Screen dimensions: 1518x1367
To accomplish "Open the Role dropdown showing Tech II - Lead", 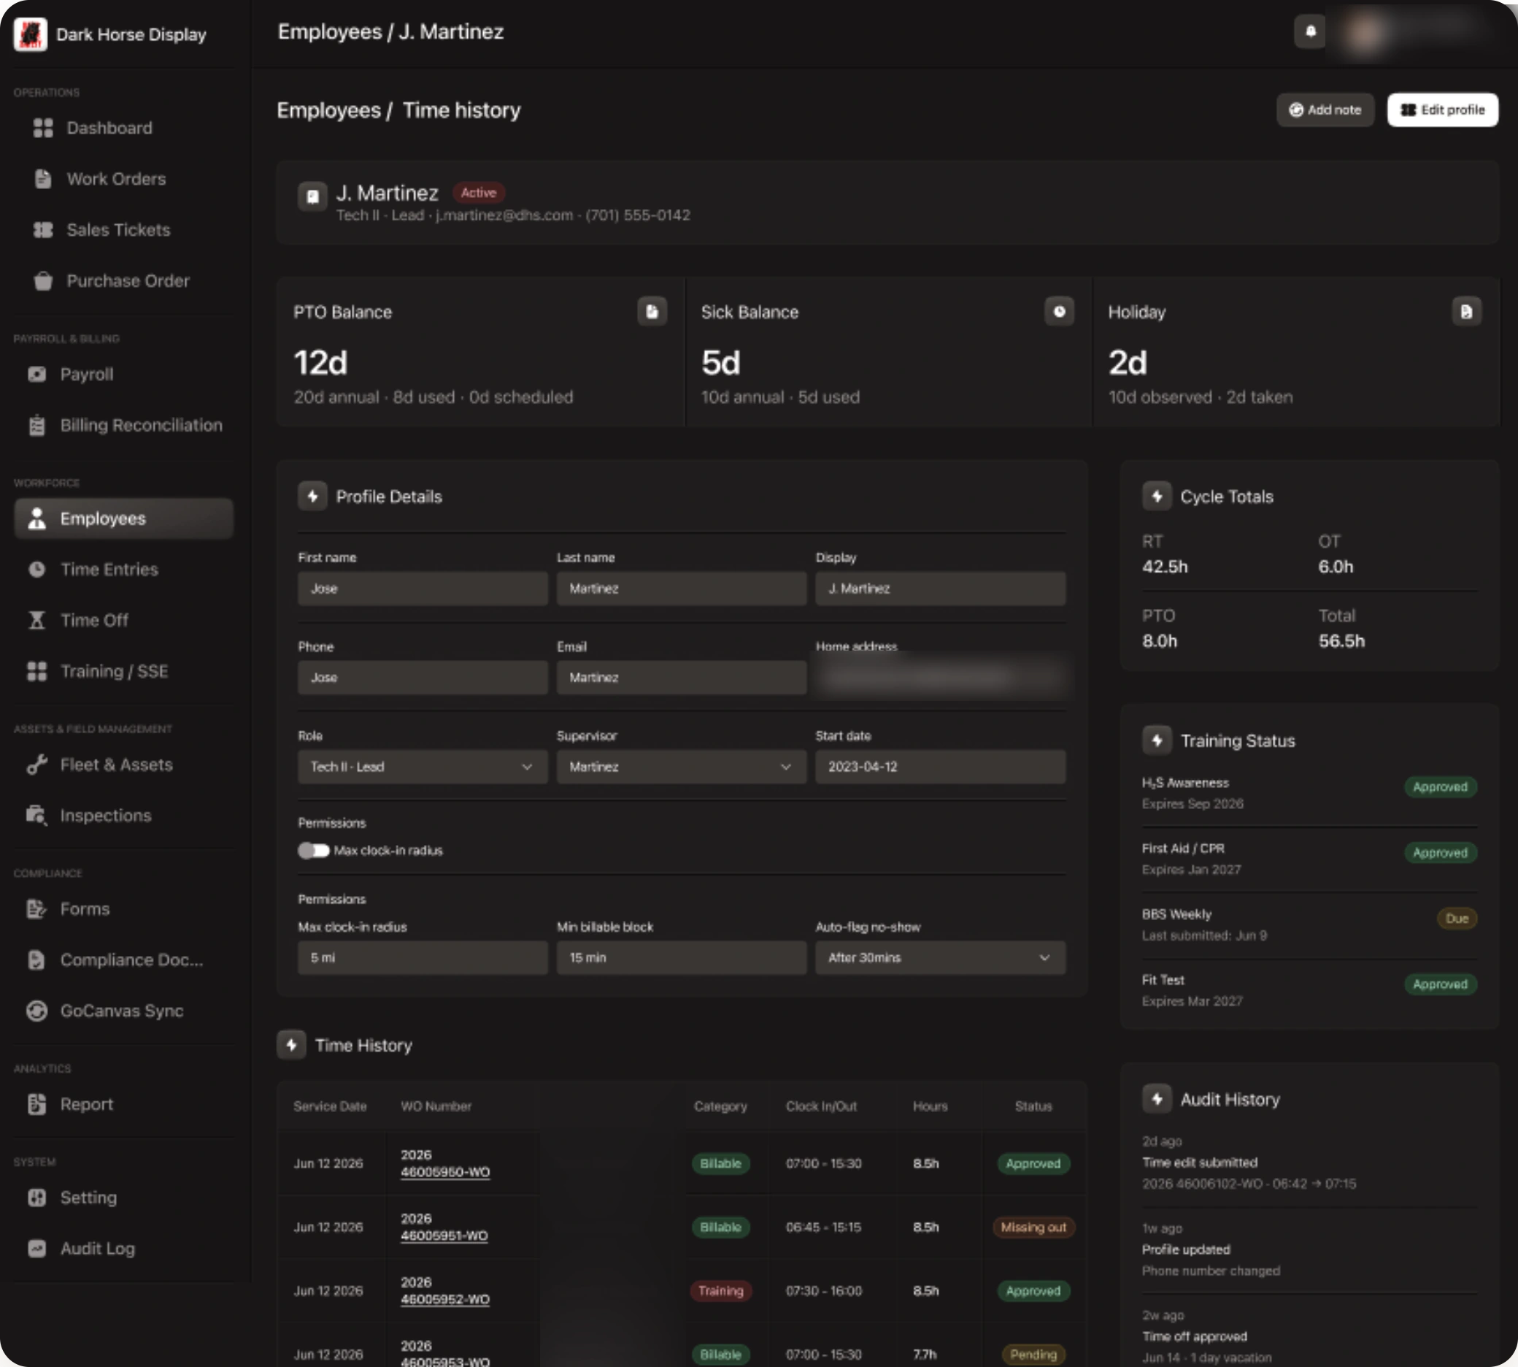I will click(423, 767).
